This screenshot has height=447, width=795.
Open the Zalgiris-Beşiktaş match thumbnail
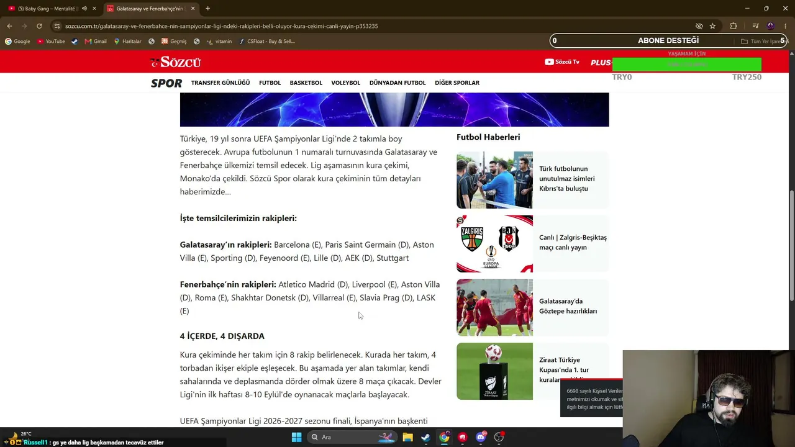click(494, 244)
